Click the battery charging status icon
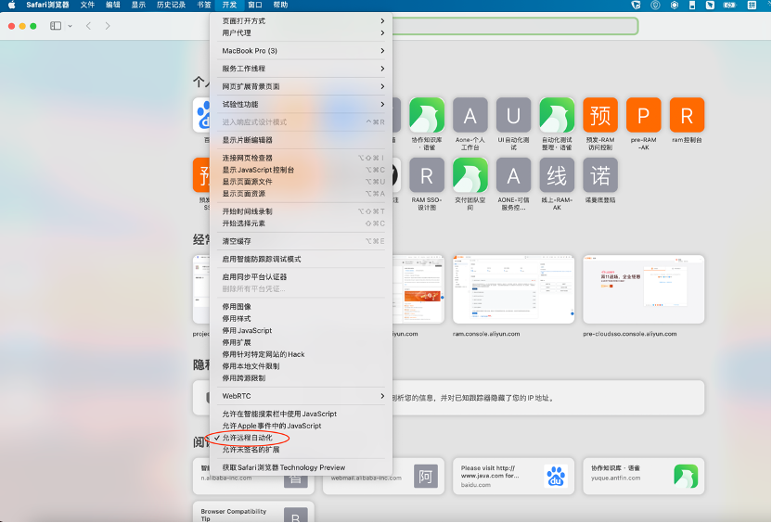772x523 pixels. pos(729,5)
